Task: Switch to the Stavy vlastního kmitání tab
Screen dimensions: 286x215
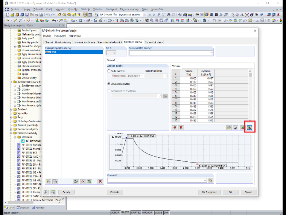Action: click(110, 42)
